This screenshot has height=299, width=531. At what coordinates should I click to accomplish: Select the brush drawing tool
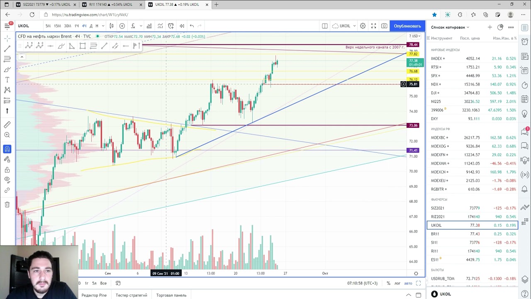click(x=7, y=69)
